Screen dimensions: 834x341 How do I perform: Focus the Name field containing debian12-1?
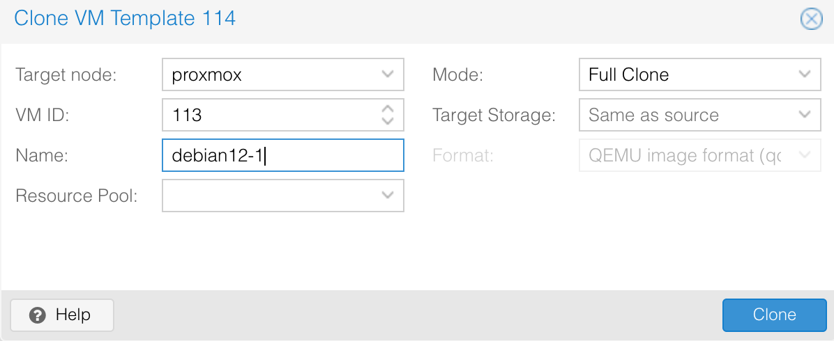pos(282,155)
